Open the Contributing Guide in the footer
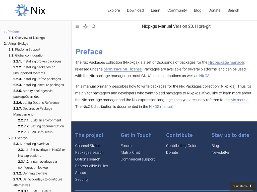Screen dimensions: 257x192 click(x=181, y=145)
